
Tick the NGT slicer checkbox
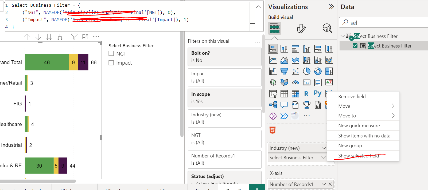(x=111, y=53)
